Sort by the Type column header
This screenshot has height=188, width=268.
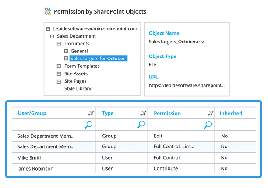tap(108, 113)
